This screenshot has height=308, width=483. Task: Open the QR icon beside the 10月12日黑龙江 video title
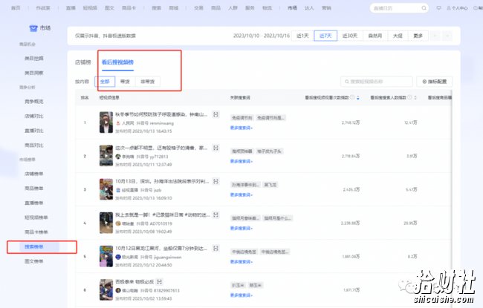tap(216, 248)
